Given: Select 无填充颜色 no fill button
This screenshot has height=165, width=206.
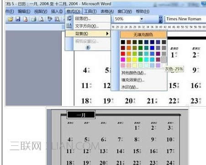Looking at the screenshot, I should point(143,35).
